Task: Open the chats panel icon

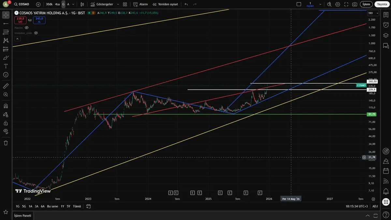Action: coord(386,45)
